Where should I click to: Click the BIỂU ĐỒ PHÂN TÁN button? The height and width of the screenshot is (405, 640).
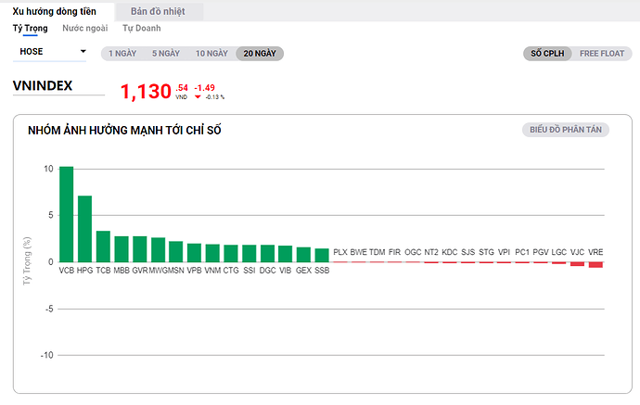pyautogui.click(x=566, y=130)
